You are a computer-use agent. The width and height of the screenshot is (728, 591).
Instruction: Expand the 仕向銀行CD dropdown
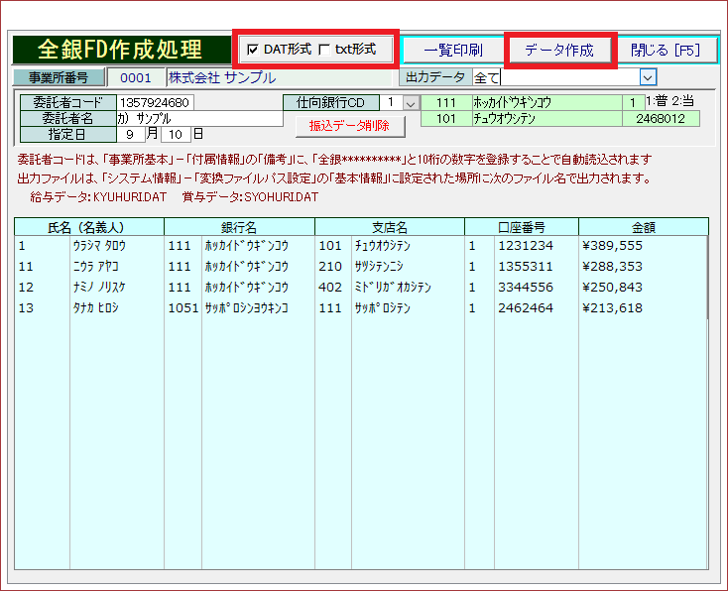pyautogui.click(x=411, y=103)
